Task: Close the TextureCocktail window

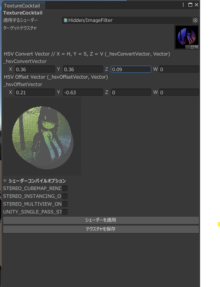Action: pyautogui.click(x=196, y=5)
